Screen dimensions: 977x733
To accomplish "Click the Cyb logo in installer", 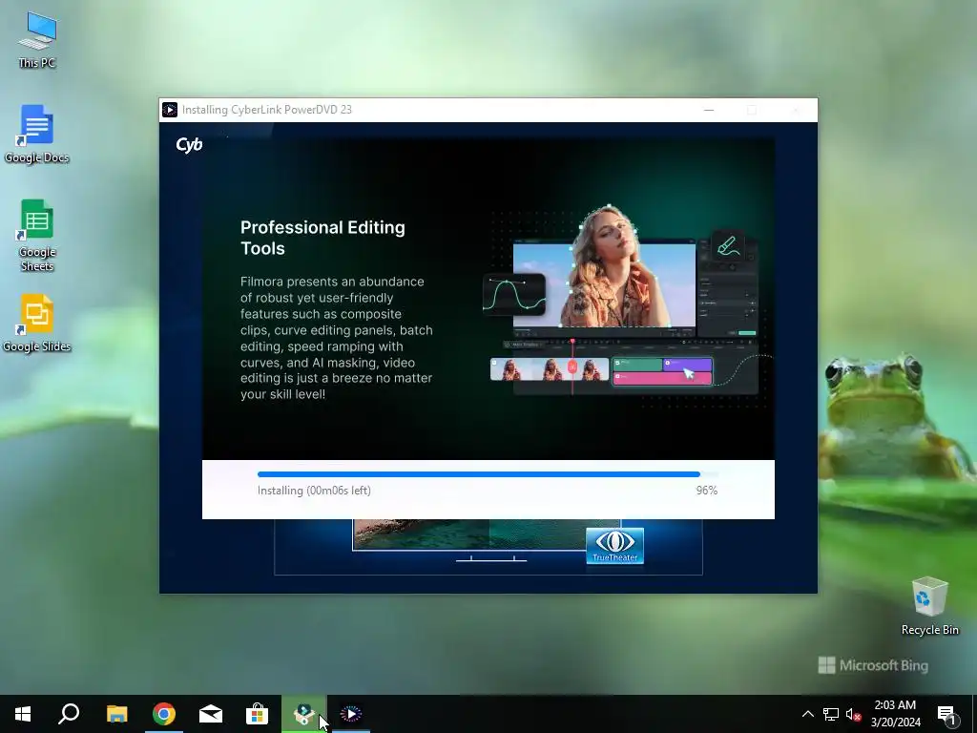I will (x=189, y=145).
